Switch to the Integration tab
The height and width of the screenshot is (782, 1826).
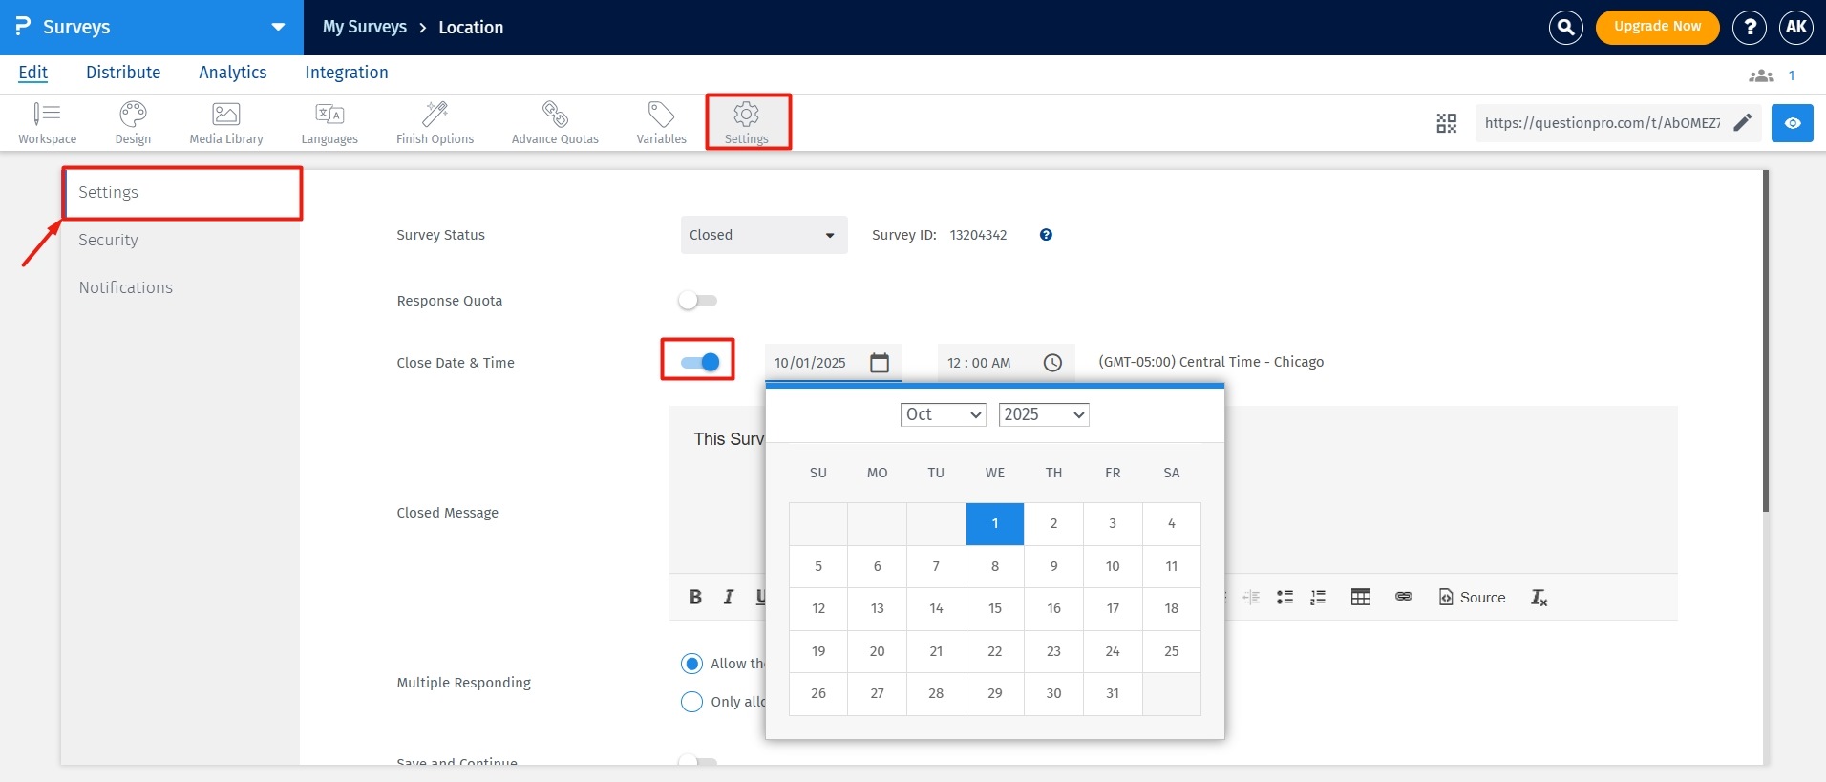(x=347, y=73)
